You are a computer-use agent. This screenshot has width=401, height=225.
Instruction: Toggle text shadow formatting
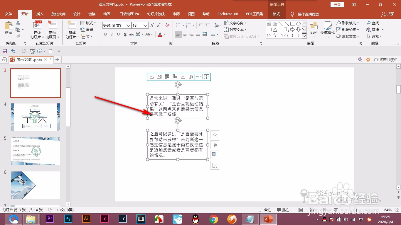(125, 34)
